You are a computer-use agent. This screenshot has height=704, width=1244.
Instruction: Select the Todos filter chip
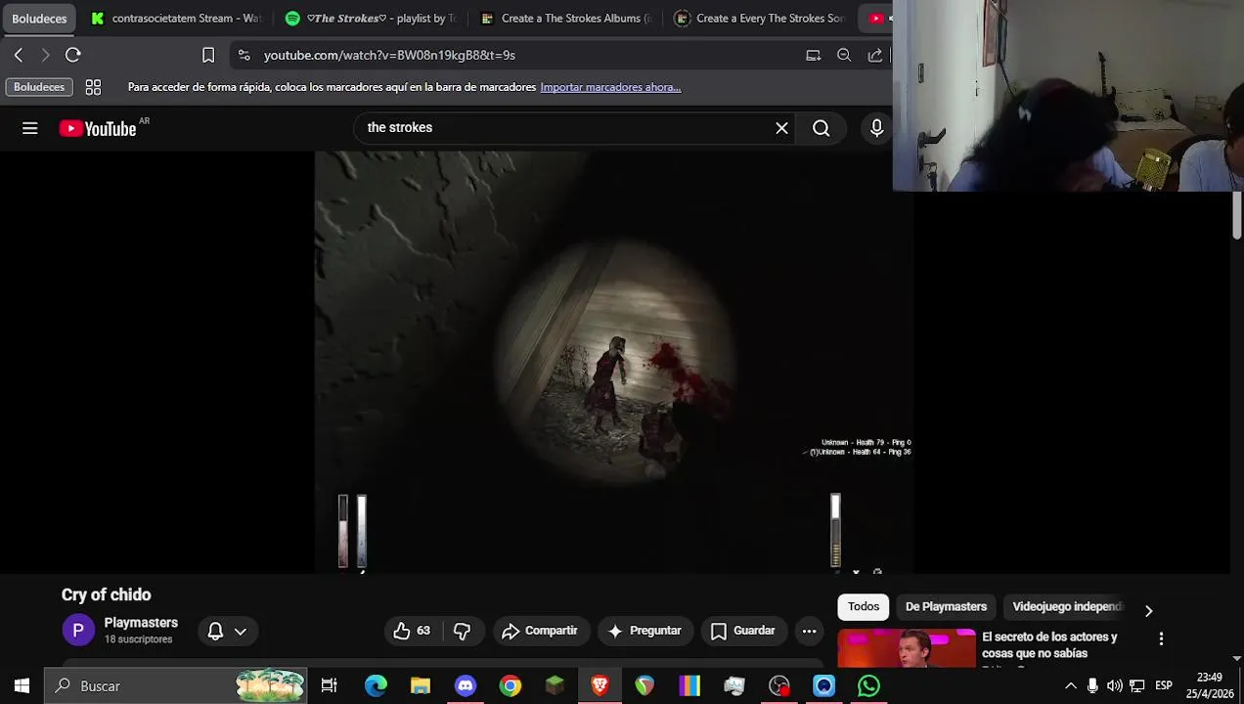(864, 606)
